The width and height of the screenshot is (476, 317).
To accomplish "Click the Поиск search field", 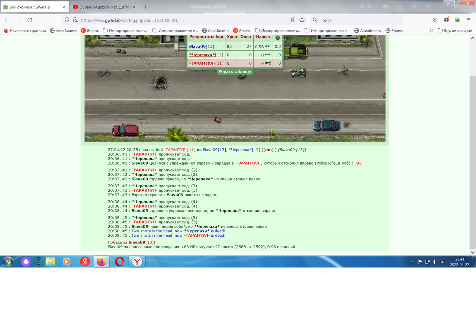I will click(356, 20).
